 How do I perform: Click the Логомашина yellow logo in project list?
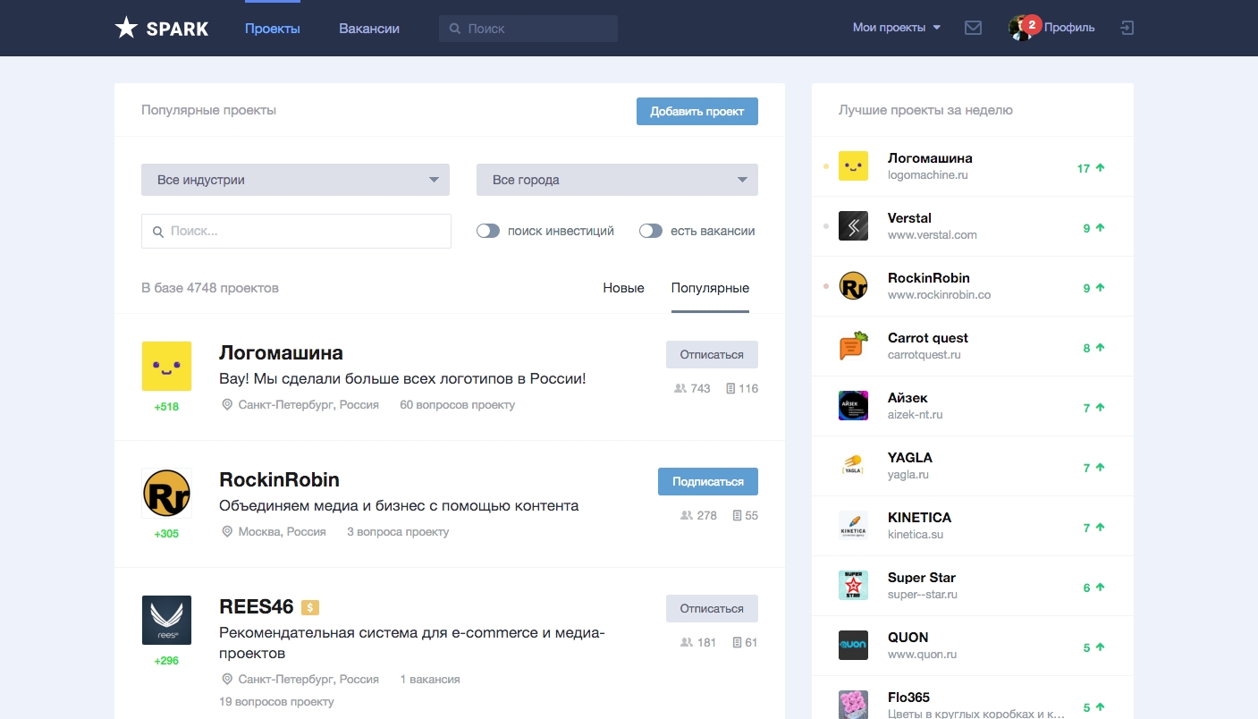166,366
